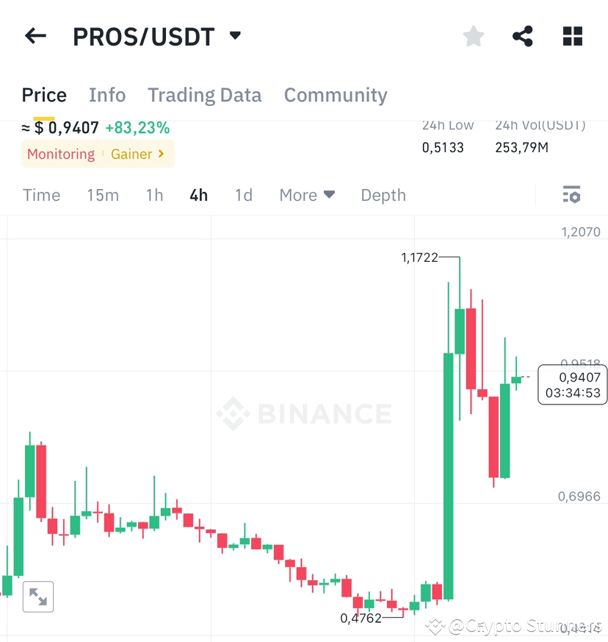Open the trading layout grid menu
Image resolution: width=608 pixels, height=642 pixels.
pos(572,35)
